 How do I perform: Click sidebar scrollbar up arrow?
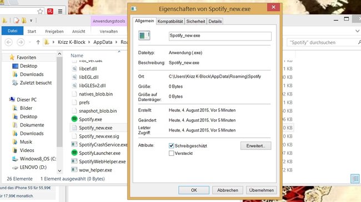pos(59,54)
